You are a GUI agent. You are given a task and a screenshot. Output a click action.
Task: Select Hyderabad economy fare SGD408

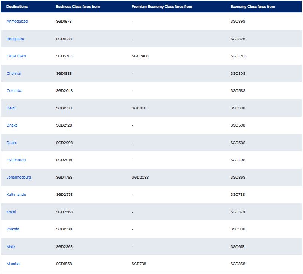tap(238, 160)
